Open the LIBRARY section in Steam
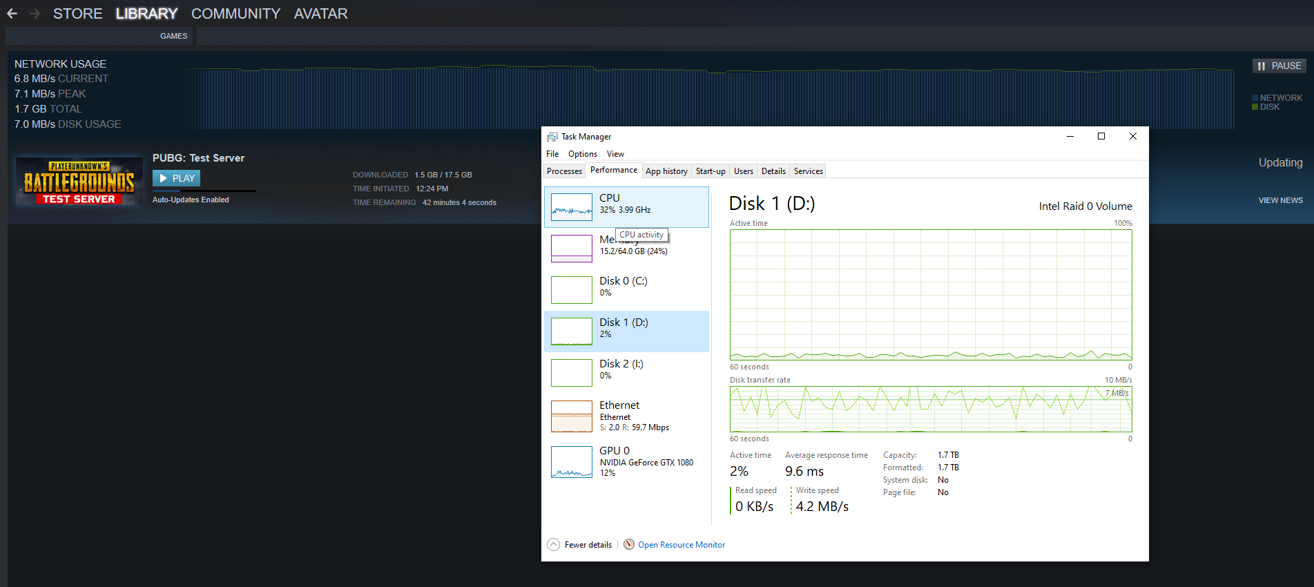The image size is (1314, 587). 146,13
